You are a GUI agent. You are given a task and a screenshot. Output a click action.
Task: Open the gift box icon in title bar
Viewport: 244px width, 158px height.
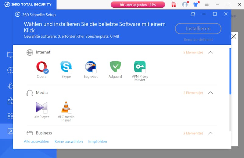(x=174, y=4)
